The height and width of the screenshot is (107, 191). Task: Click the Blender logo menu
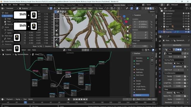pos(2,5)
